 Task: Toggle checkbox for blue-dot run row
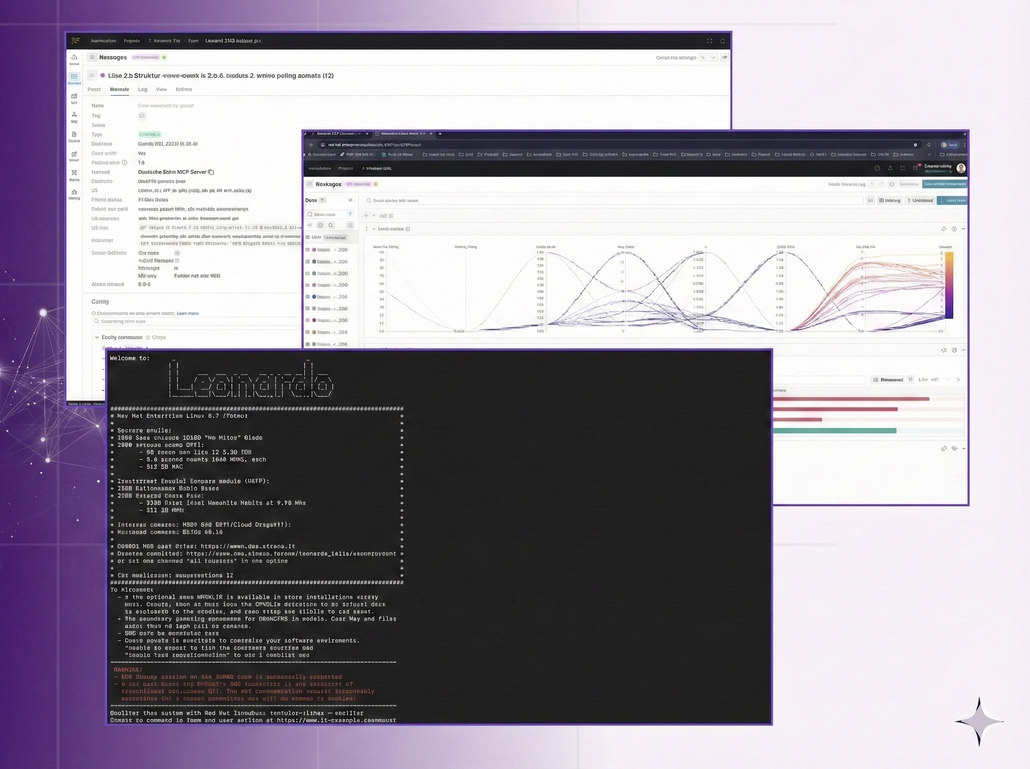pos(308,297)
